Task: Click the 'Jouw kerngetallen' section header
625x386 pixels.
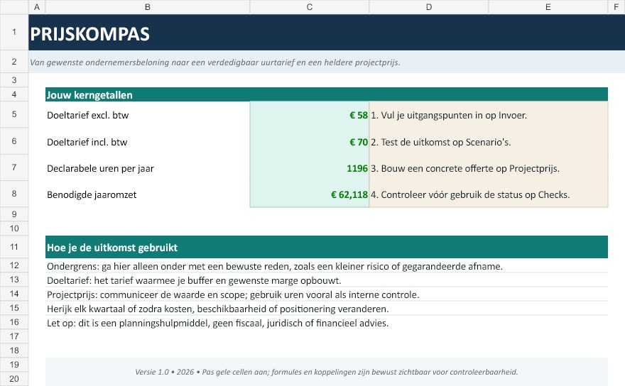Action: (327, 94)
